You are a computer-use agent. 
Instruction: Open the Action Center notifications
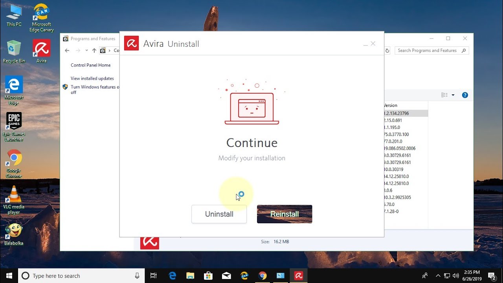click(x=492, y=276)
